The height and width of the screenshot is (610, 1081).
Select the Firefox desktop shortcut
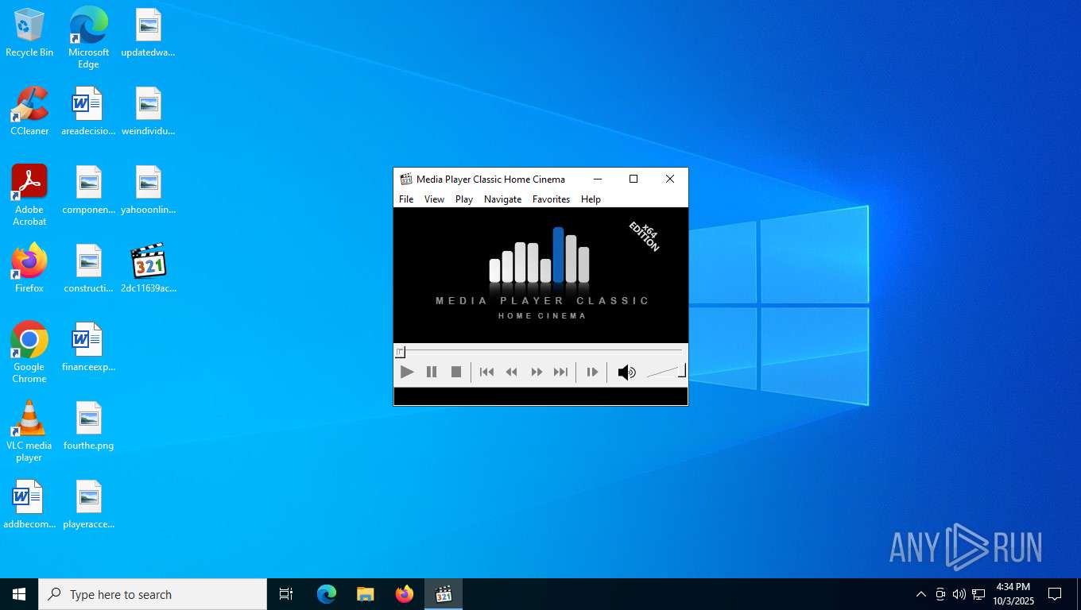pyautogui.click(x=29, y=268)
